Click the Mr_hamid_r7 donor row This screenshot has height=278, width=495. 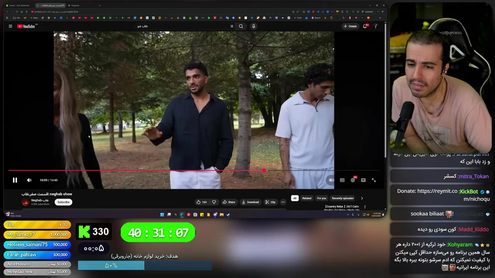pyautogui.click(x=37, y=234)
